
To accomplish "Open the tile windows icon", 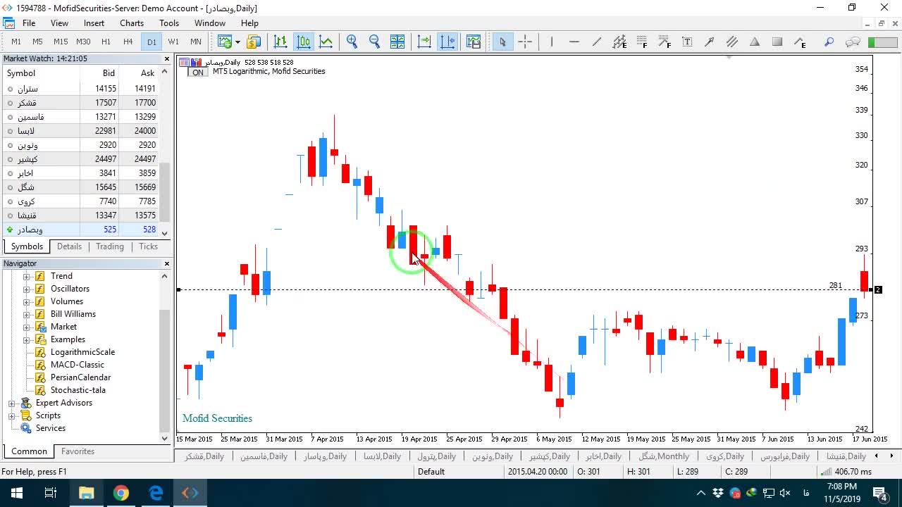I will (x=397, y=42).
